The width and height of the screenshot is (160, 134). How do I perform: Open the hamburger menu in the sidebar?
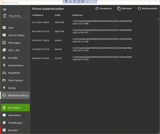(4, 10)
